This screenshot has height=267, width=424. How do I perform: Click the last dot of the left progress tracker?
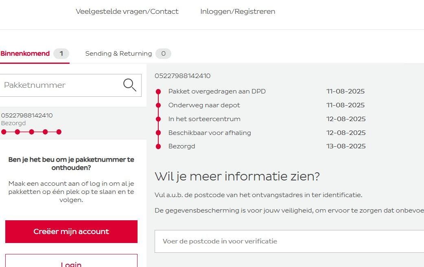[59, 132]
